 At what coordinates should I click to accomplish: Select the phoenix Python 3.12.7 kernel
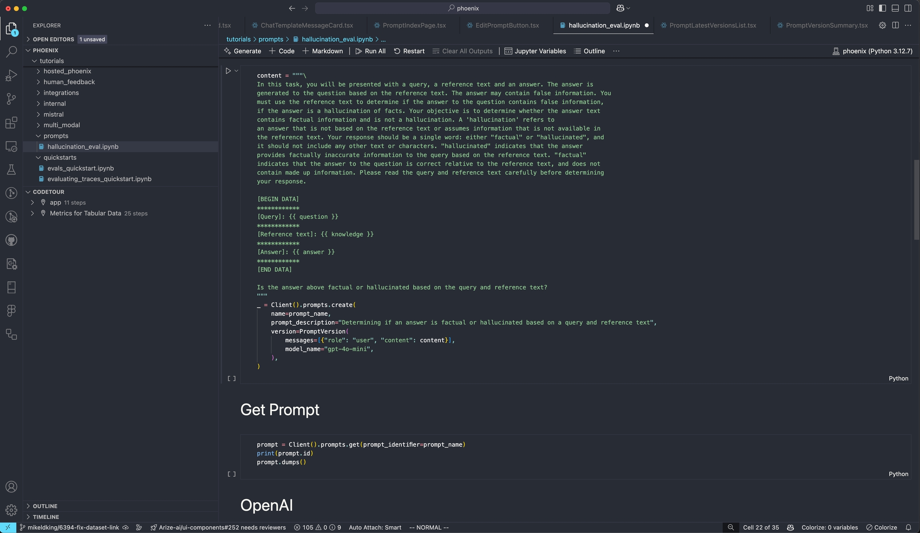tap(872, 51)
